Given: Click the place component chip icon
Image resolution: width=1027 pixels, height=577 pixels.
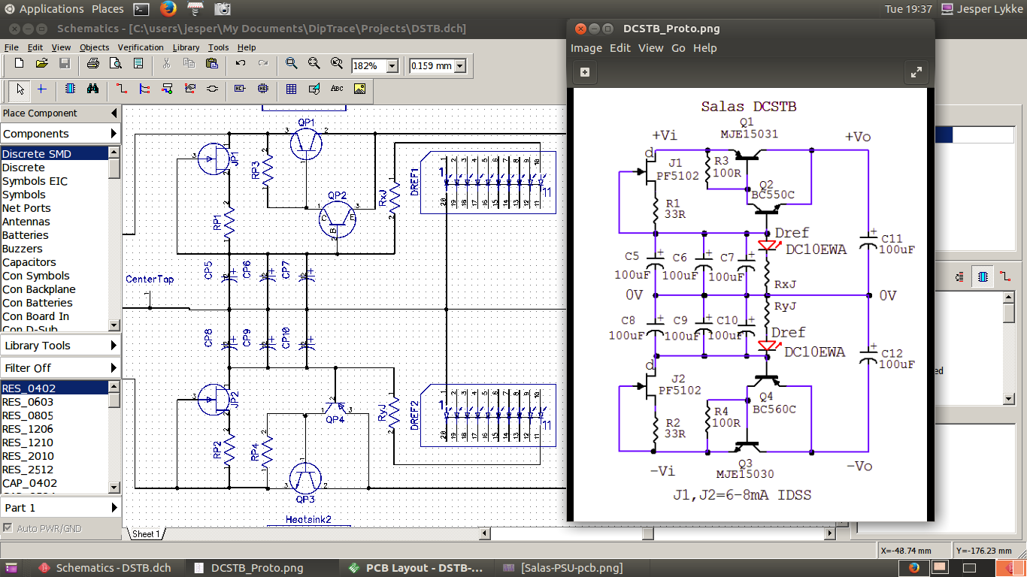Looking at the screenshot, I should pyautogui.click(x=70, y=89).
